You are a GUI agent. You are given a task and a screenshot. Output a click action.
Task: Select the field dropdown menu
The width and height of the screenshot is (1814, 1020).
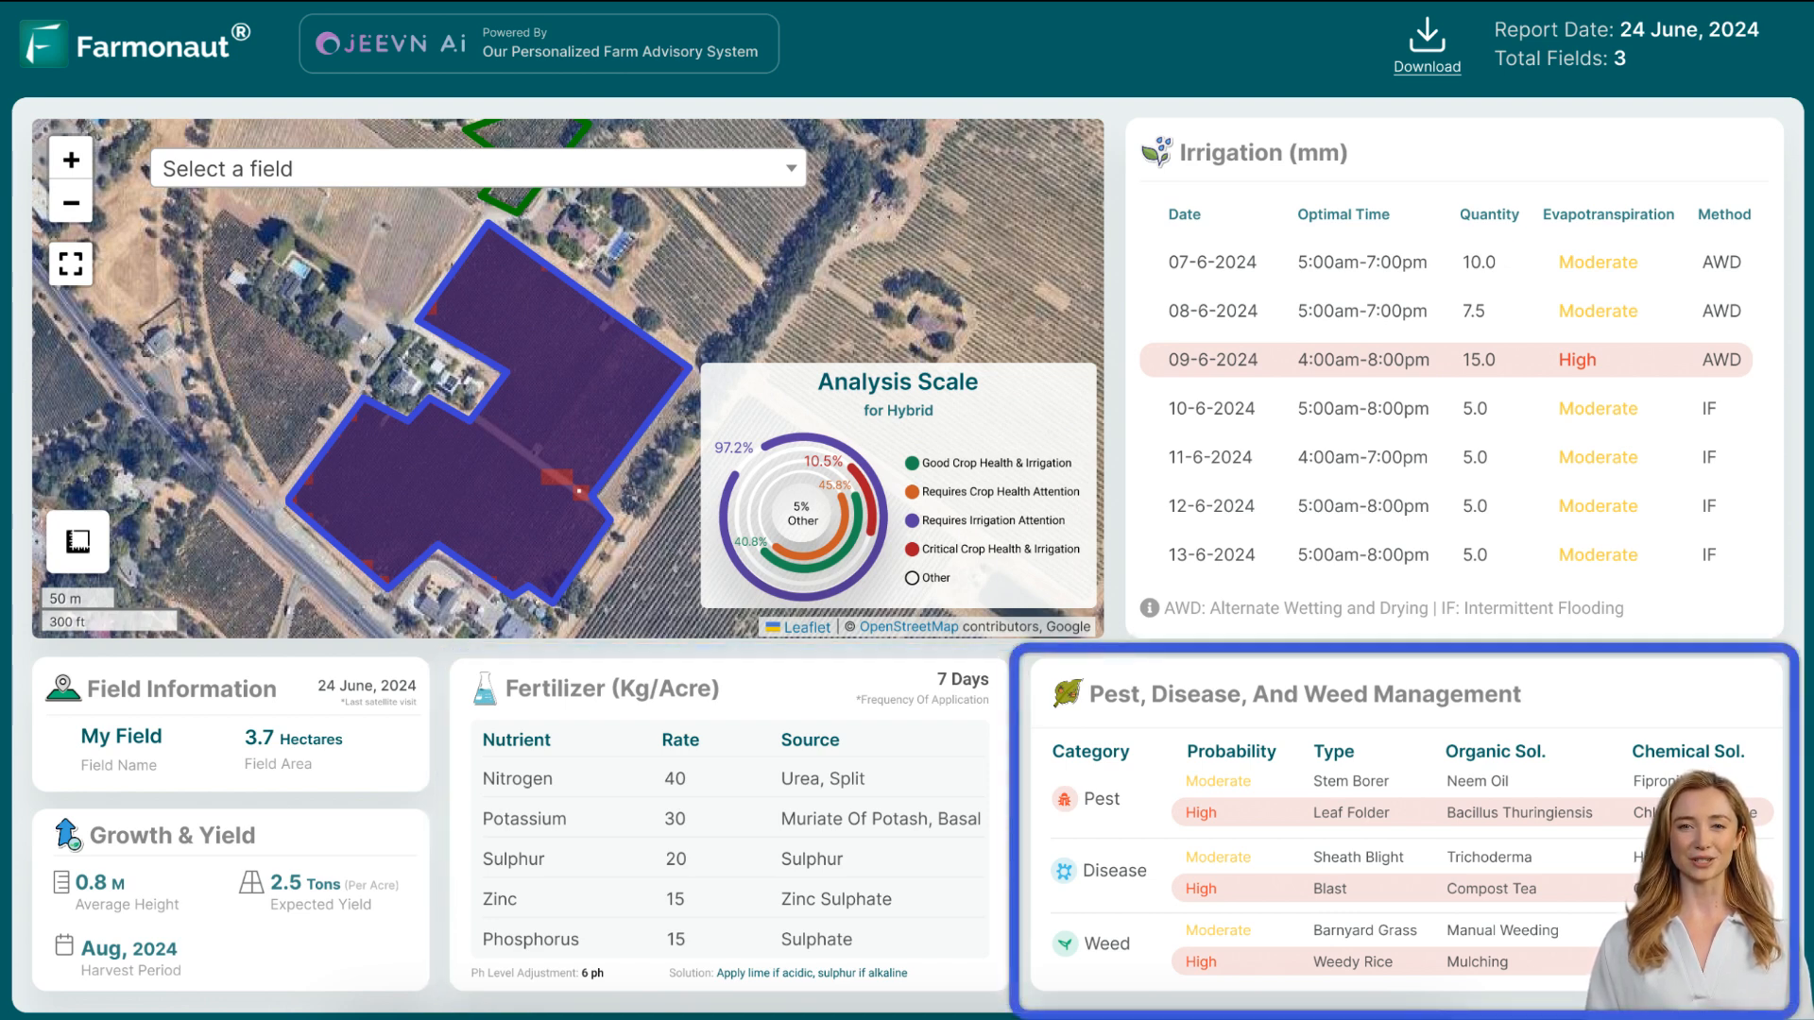(478, 168)
